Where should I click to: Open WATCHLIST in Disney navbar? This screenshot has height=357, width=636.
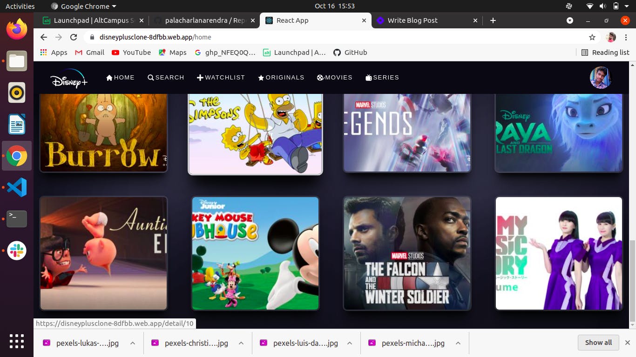tap(221, 78)
